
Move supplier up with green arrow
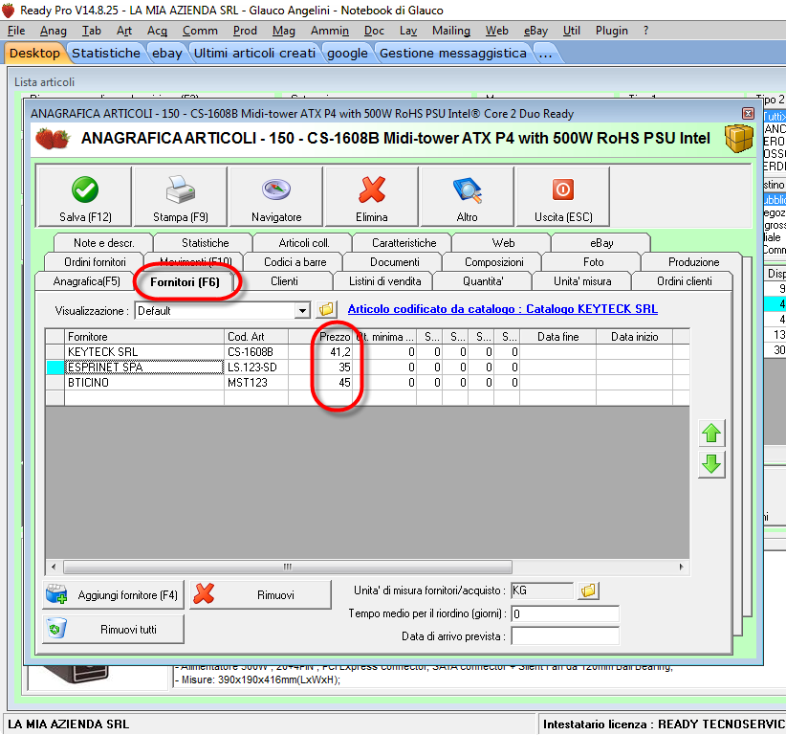(711, 433)
